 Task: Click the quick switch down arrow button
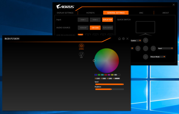(146, 57)
